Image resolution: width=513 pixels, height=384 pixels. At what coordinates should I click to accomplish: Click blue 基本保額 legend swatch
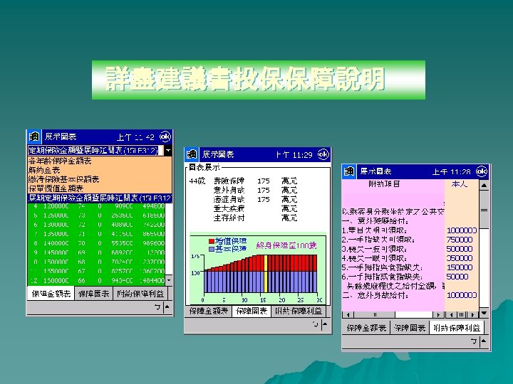pyautogui.click(x=212, y=249)
